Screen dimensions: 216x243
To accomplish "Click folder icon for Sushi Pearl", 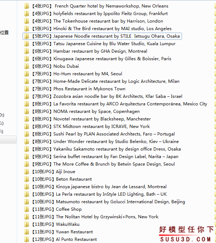I will click(27, 134).
